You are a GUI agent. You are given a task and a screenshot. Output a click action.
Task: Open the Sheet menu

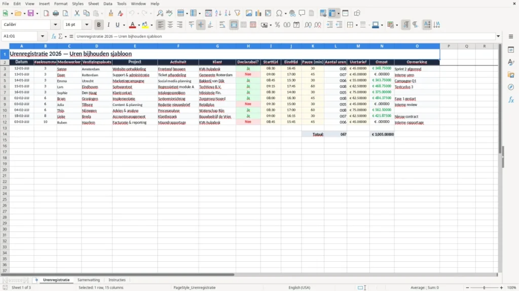pyautogui.click(x=93, y=4)
